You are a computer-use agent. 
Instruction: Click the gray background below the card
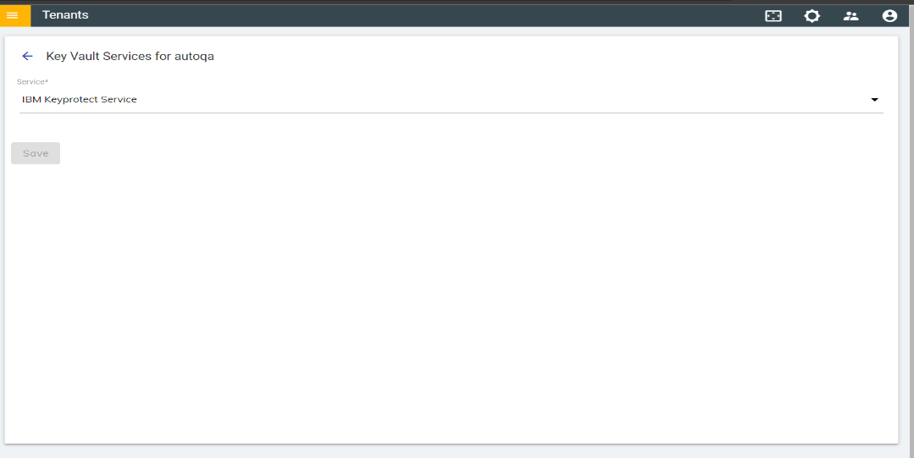click(x=451, y=451)
